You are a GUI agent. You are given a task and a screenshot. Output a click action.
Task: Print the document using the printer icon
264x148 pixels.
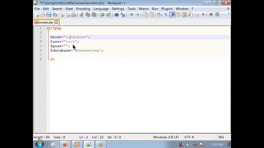[x=73, y=15]
